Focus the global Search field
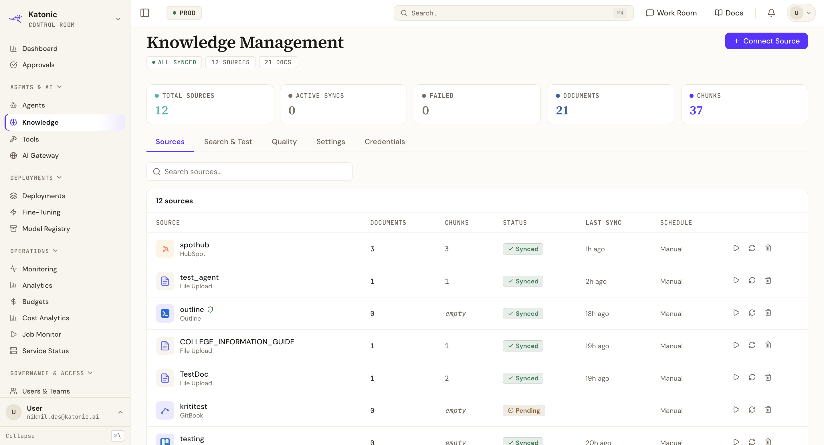The image size is (824, 445). 513,13
